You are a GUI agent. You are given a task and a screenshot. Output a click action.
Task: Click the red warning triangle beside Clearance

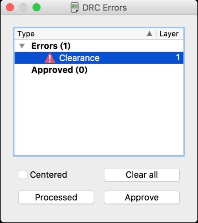tap(50, 58)
